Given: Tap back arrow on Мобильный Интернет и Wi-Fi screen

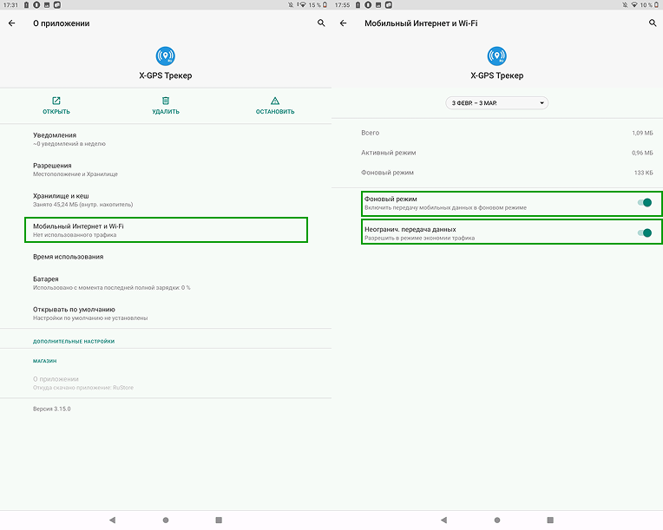Looking at the screenshot, I should [x=343, y=23].
